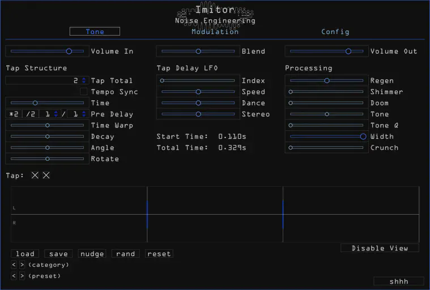Click the Tap Total value field

(47, 80)
